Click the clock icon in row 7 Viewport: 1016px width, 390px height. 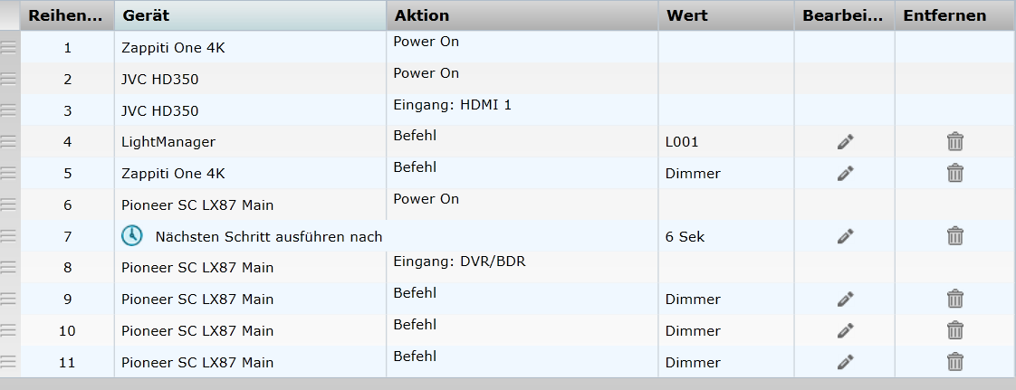click(132, 236)
